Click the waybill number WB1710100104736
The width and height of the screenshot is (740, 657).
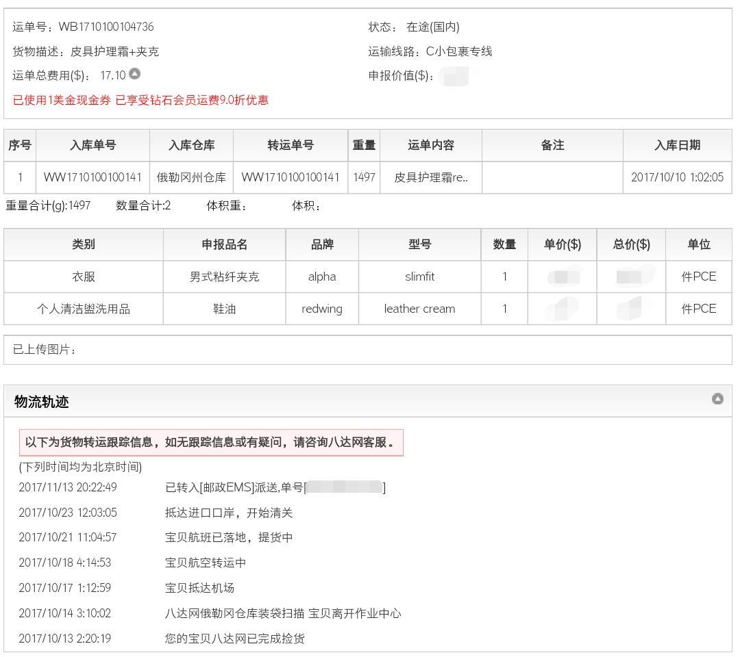[106, 27]
